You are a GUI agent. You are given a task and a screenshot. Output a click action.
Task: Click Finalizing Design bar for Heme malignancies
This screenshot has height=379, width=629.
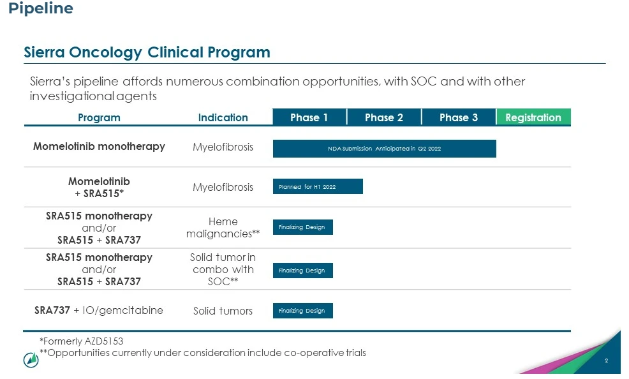(303, 227)
